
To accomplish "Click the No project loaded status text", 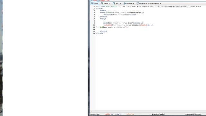I will (x=158, y=114).
